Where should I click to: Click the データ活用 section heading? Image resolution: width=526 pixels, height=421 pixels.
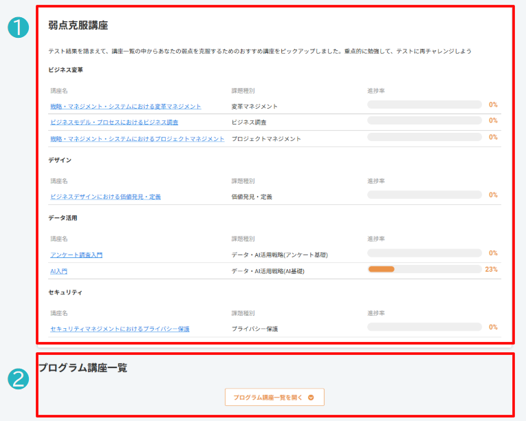[63, 218]
